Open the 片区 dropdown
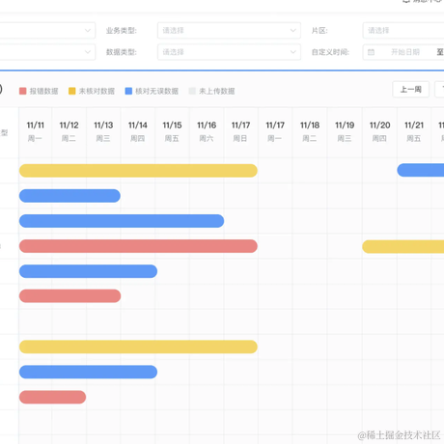The width and height of the screenshot is (444, 444). tap(403, 31)
